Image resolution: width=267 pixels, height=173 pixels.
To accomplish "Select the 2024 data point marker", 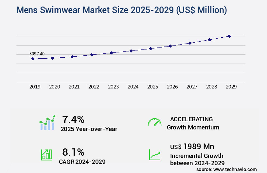I will click(131, 51).
